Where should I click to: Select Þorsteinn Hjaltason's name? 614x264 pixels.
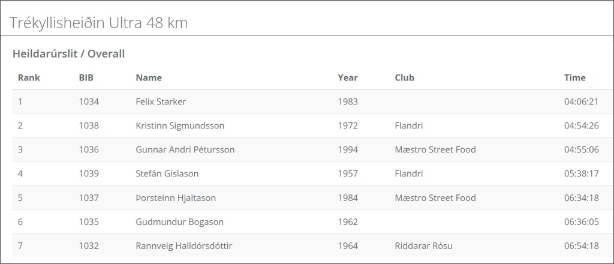pos(176,197)
